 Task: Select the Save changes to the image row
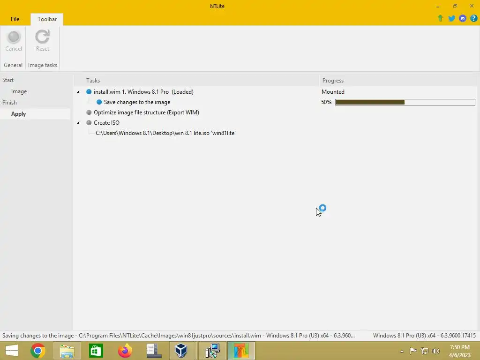(x=137, y=102)
